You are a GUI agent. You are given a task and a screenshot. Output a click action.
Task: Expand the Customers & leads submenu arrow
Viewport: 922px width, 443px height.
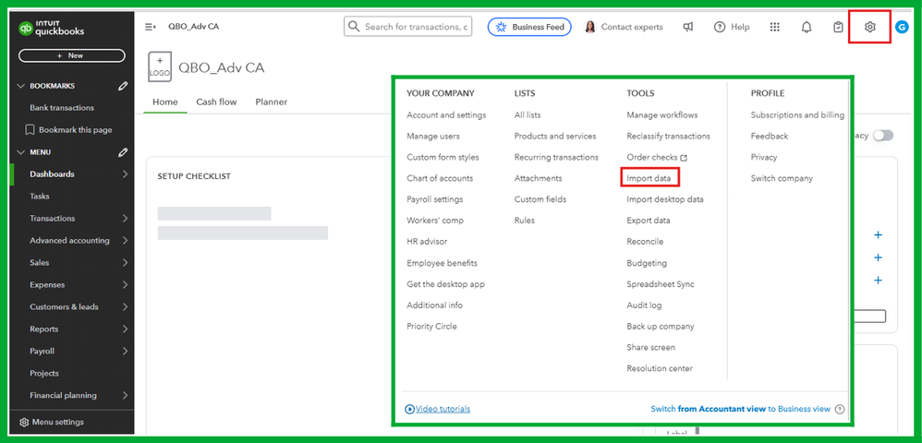(x=126, y=306)
